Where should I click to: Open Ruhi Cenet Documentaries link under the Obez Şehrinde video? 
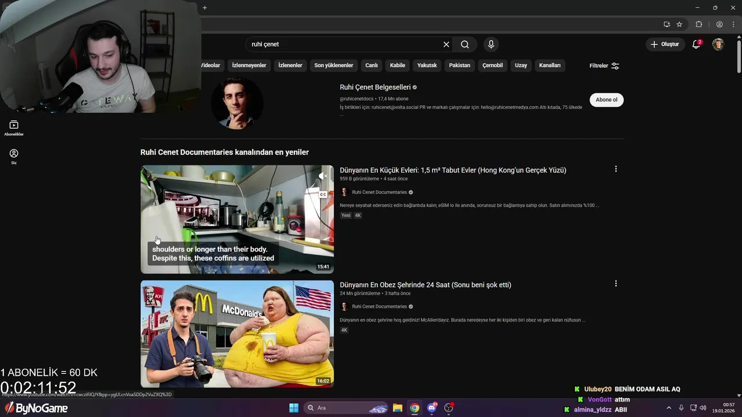pyautogui.click(x=379, y=306)
